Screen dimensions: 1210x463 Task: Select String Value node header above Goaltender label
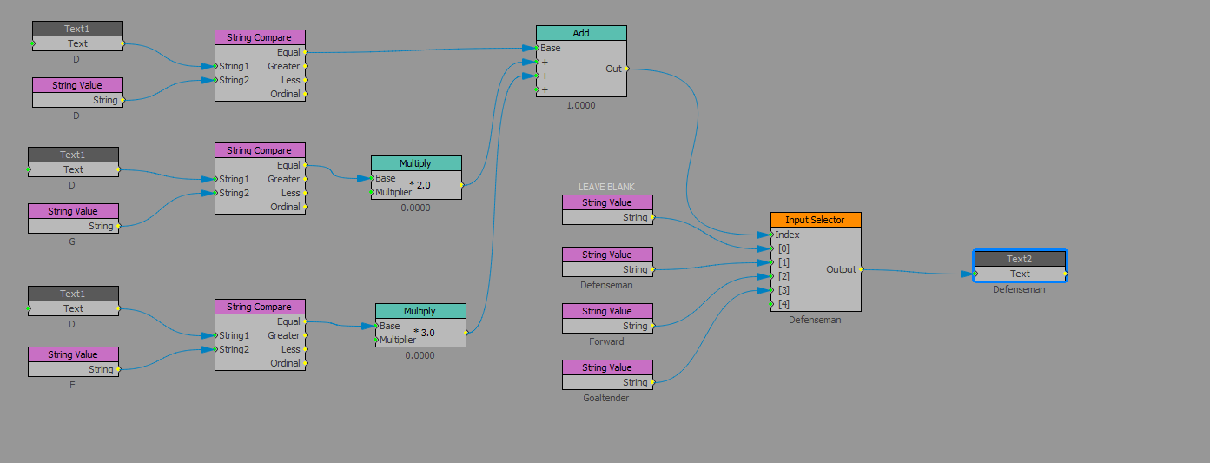click(x=607, y=367)
